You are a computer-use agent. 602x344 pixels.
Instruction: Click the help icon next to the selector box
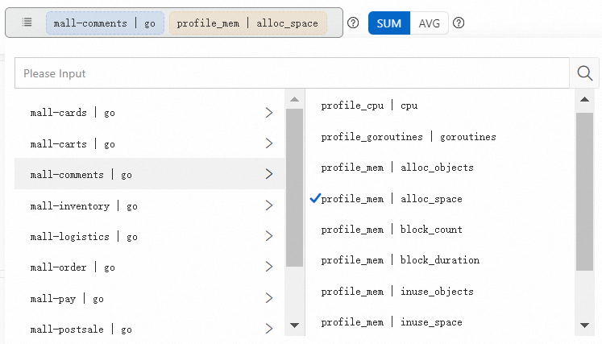(x=353, y=23)
